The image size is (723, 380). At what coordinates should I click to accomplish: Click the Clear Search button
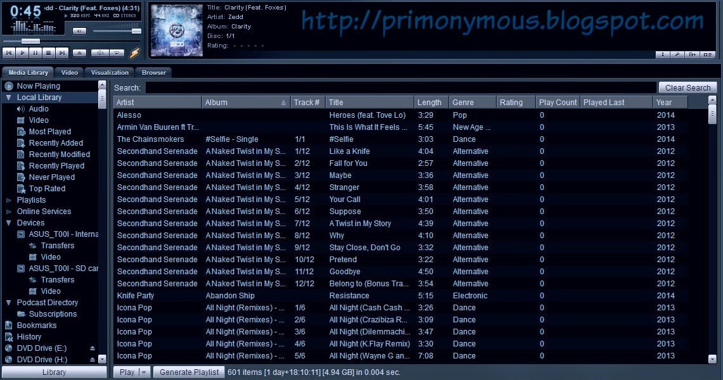pyautogui.click(x=688, y=87)
